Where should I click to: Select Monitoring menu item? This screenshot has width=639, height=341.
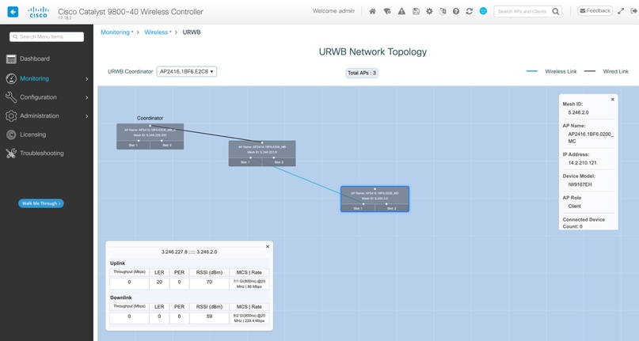pos(34,78)
